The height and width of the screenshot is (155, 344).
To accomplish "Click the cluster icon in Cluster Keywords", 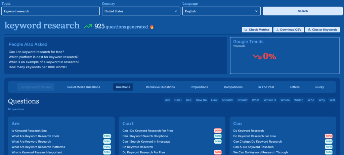I will click(x=309, y=30).
